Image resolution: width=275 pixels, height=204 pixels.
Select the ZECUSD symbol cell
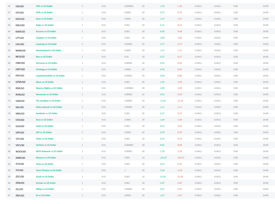(x=20, y=177)
